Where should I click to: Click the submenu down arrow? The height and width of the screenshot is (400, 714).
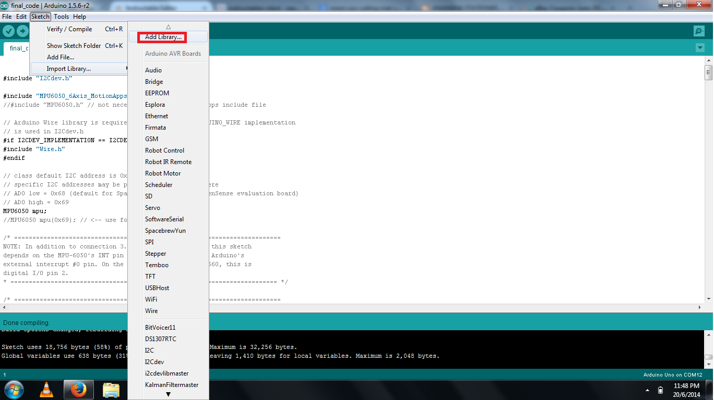pyautogui.click(x=168, y=394)
